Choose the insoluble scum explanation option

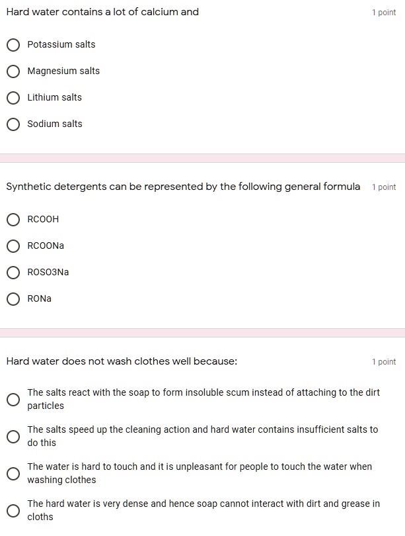click(13, 400)
